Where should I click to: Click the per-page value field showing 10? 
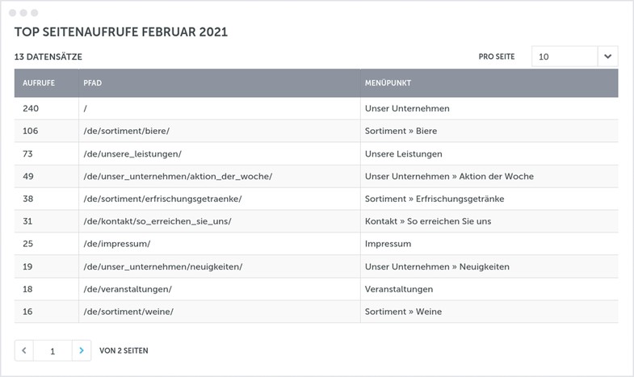pyautogui.click(x=564, y=57)
